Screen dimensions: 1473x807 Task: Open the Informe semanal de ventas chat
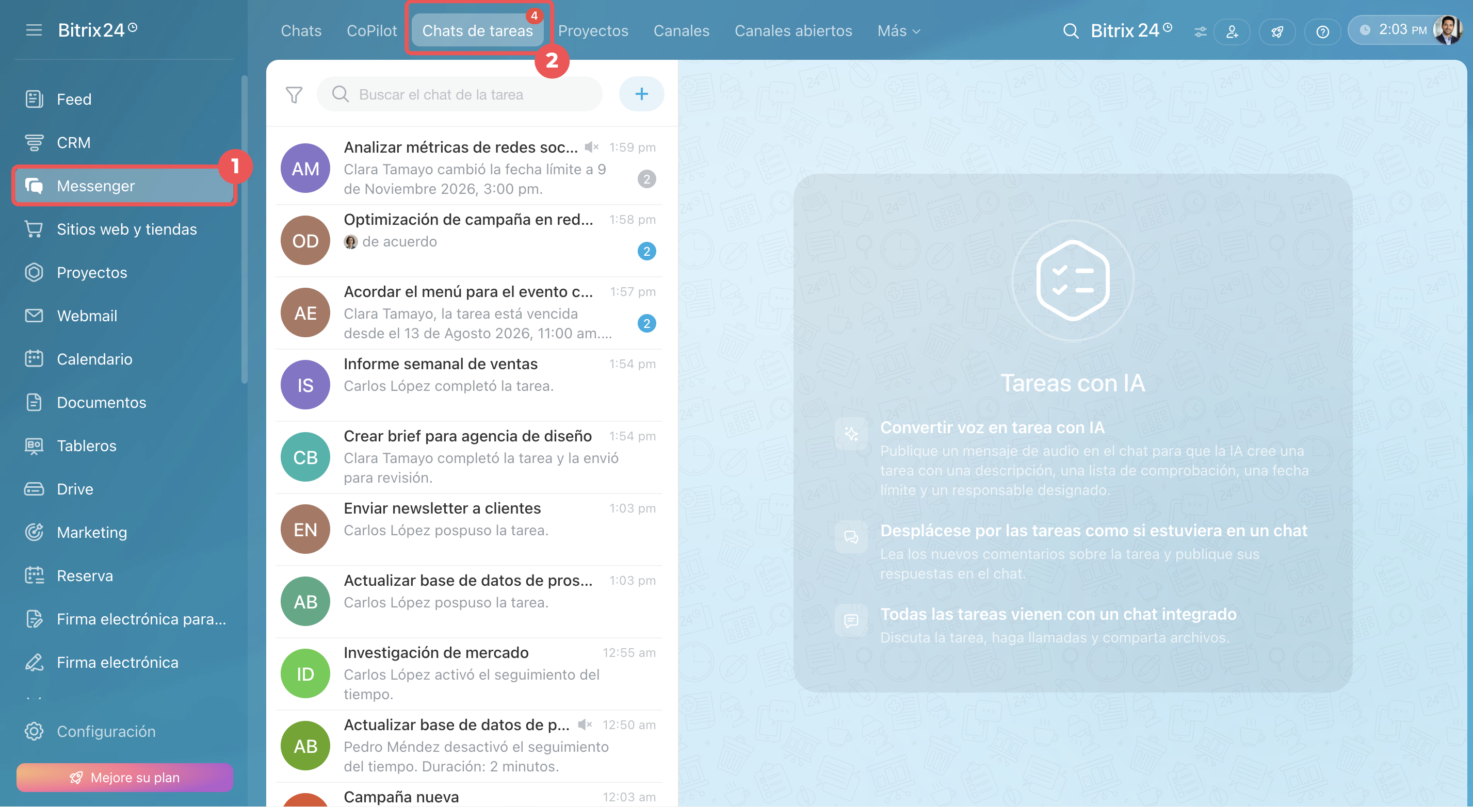point(469,385)
